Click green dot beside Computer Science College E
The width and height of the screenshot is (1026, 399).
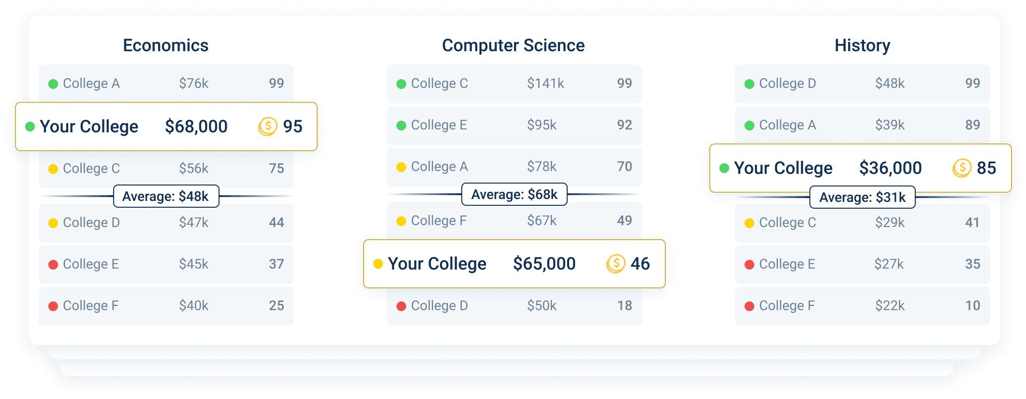[x=401, y=126]
